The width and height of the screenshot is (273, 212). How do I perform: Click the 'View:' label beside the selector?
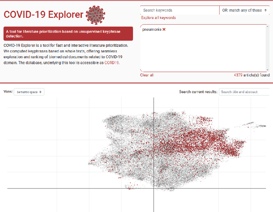pyautogui.click(x=8, y=92)
